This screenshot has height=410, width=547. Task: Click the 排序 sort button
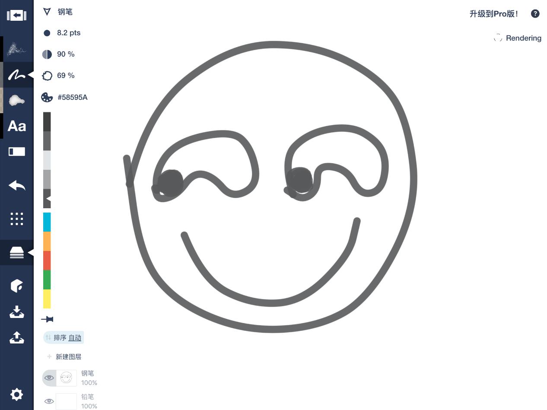tap(60, 338)
